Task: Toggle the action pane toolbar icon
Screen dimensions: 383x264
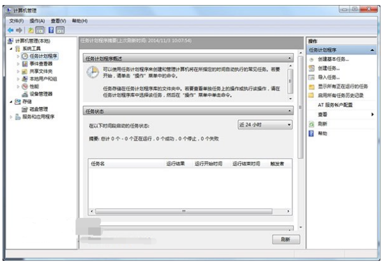Action: click(60, 30)
